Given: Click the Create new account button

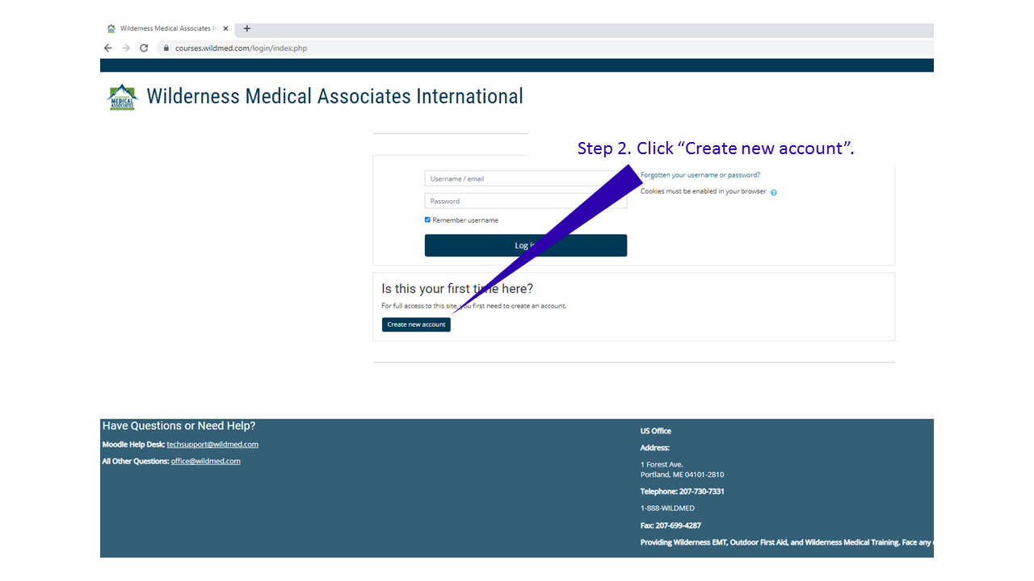Looking at the screenshot, I should (416, 324).
